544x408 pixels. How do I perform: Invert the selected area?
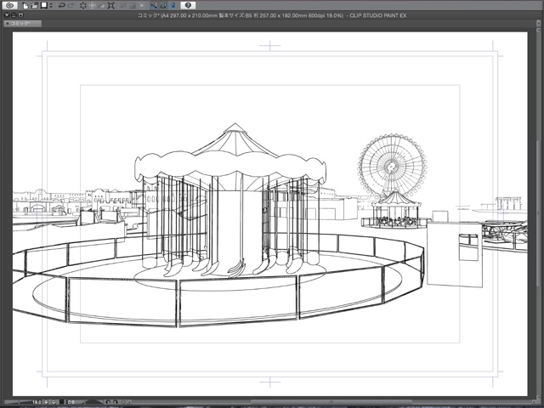[133, 6]
